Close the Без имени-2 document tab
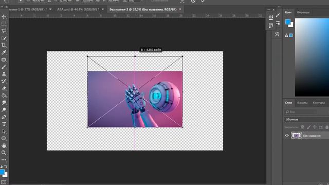 pyautogui.click(x=180, y=9)
